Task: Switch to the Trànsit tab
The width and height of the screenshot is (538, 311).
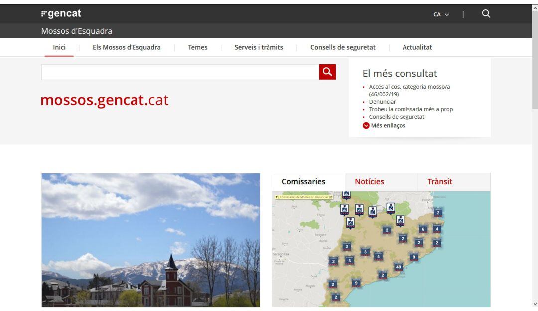Action: (440, 182)
